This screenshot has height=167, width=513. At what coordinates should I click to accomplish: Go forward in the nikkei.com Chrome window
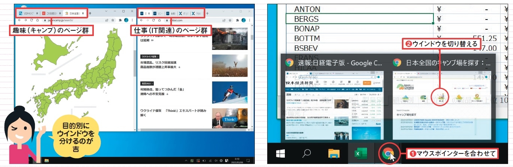(x=147, y=20)
